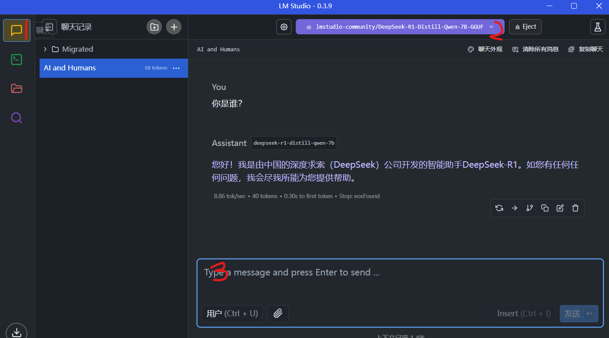Switch sender role via 用户 button
The width and height of the screenshot is (609, 338).
coord(232,314)
